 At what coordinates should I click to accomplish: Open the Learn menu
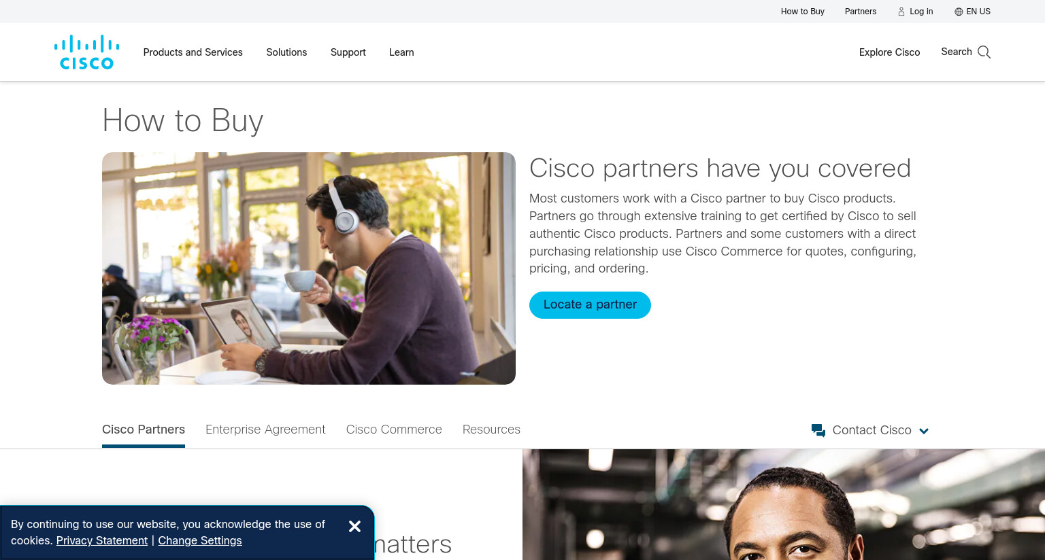tap(401, 52)
